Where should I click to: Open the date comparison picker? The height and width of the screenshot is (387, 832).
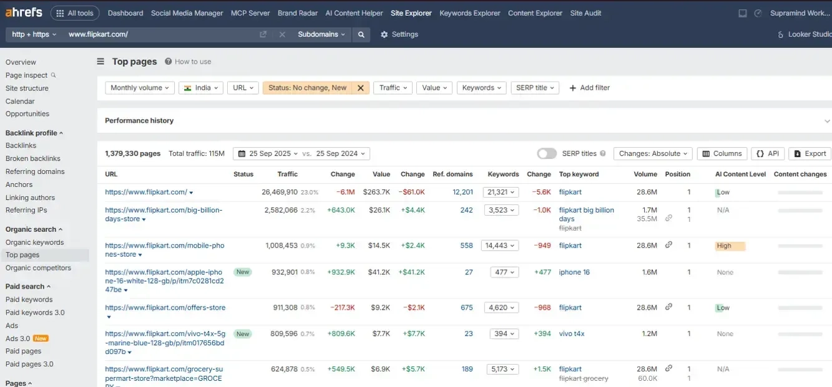point(301,153)
